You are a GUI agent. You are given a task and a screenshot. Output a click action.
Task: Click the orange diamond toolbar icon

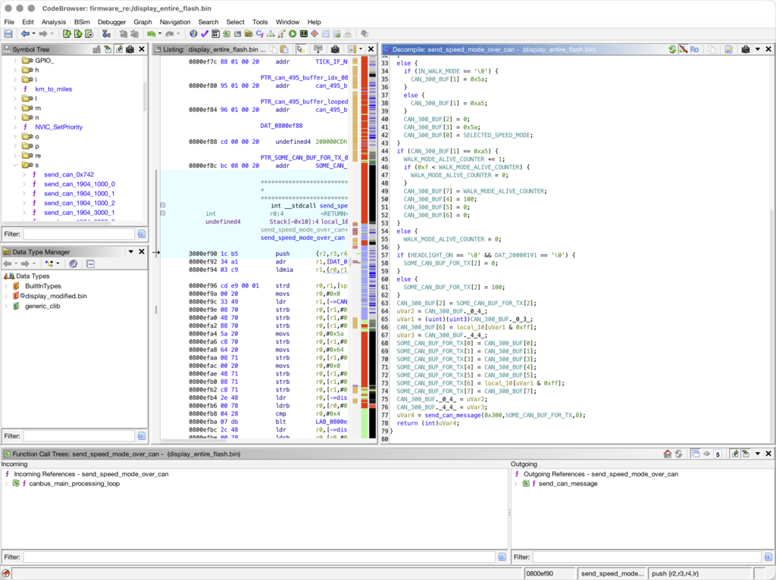click(x=314, y=33)
